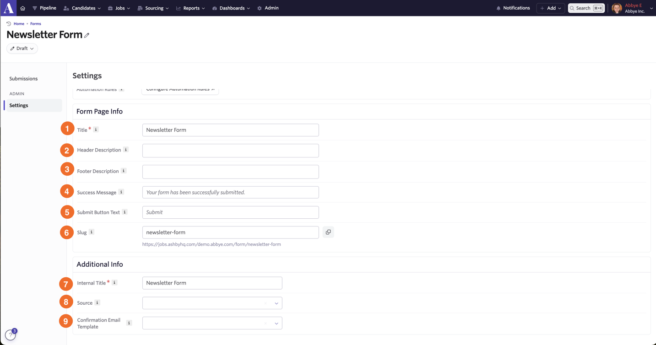
Task: Click the Submit Button Text input
Action: coord(230,212)
